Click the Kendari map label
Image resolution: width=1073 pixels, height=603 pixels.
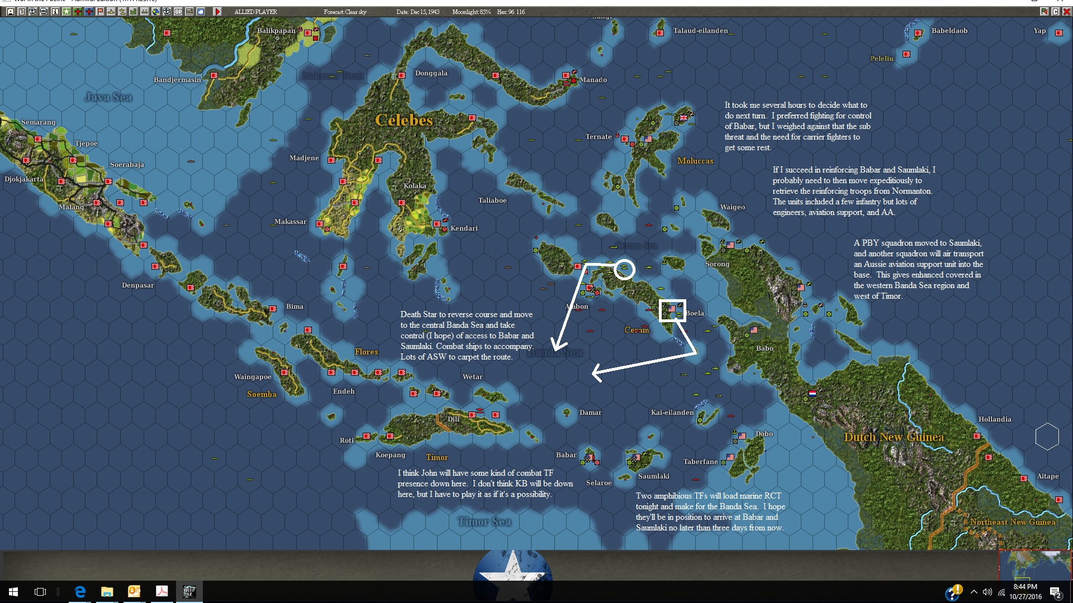464,228
